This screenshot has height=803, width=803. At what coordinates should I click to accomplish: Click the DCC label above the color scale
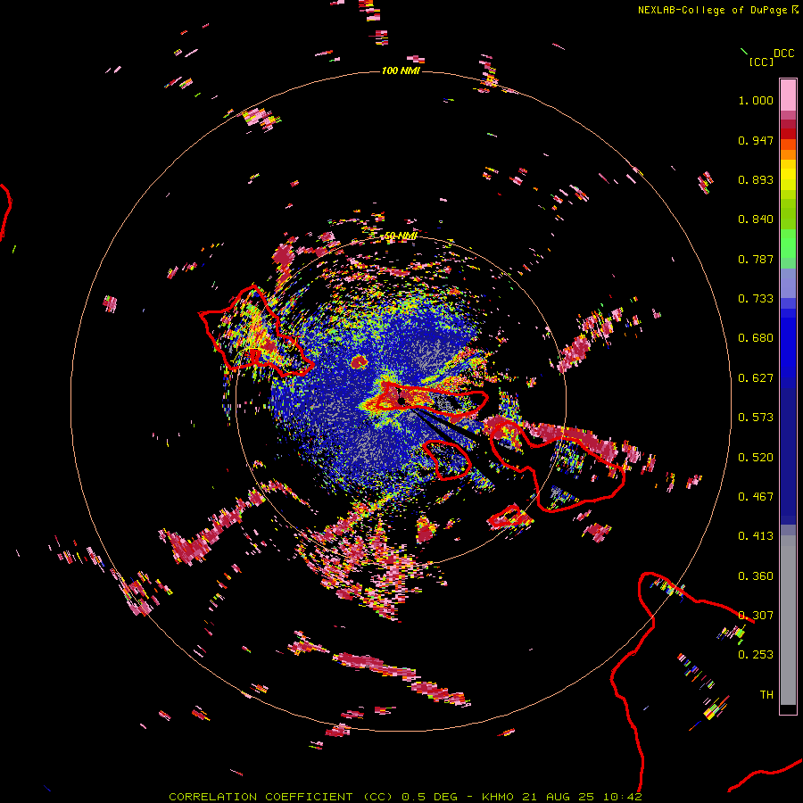point(783,54)
